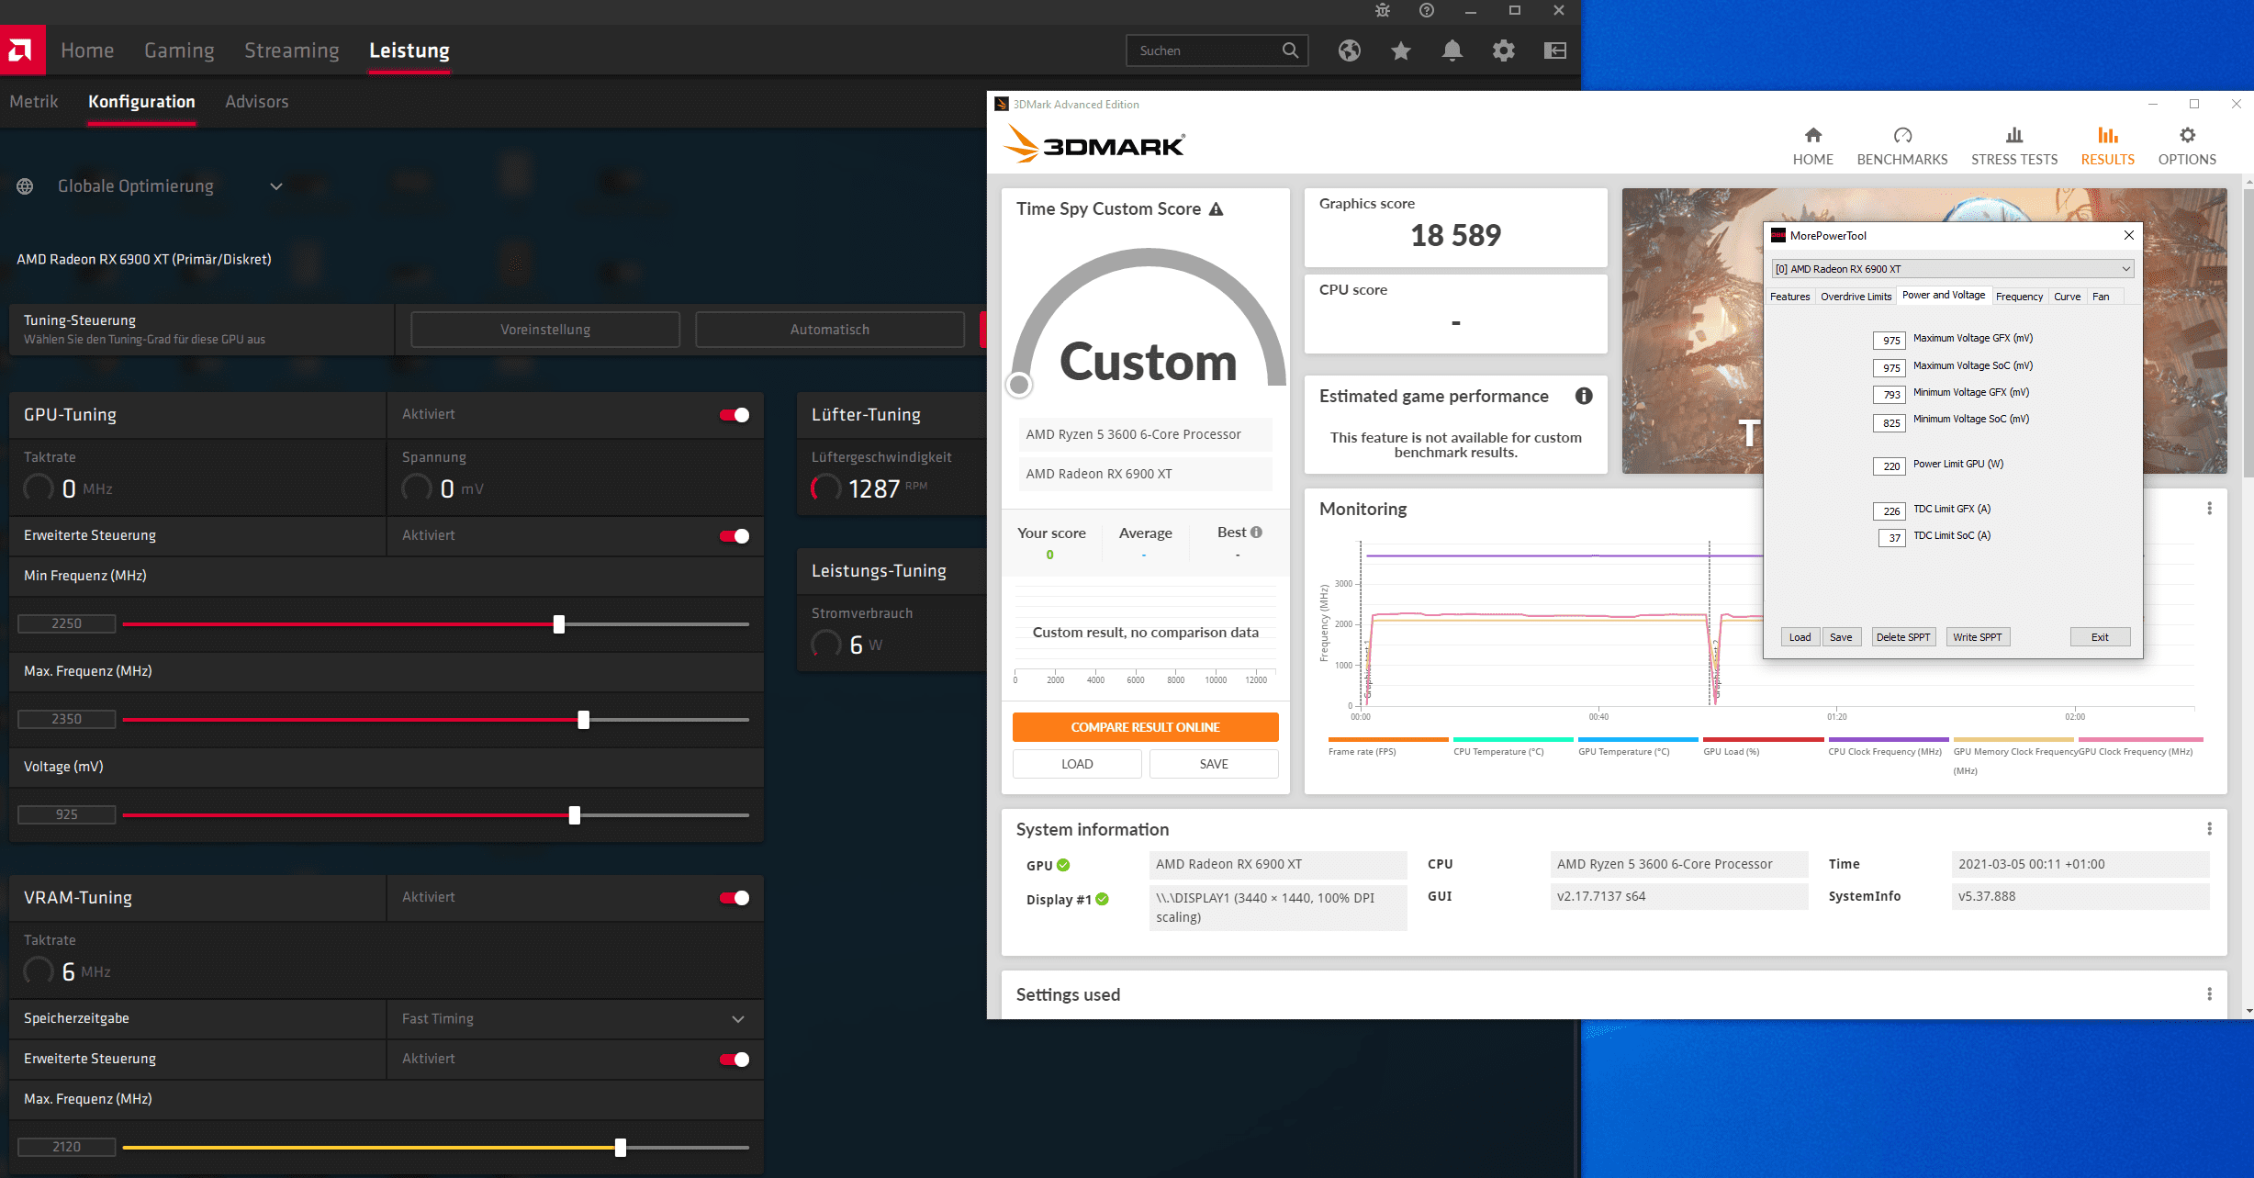Click the green check icon next to Display #1
Viewport: 2254px width, 1178px height.
(x=1102, y=899)
